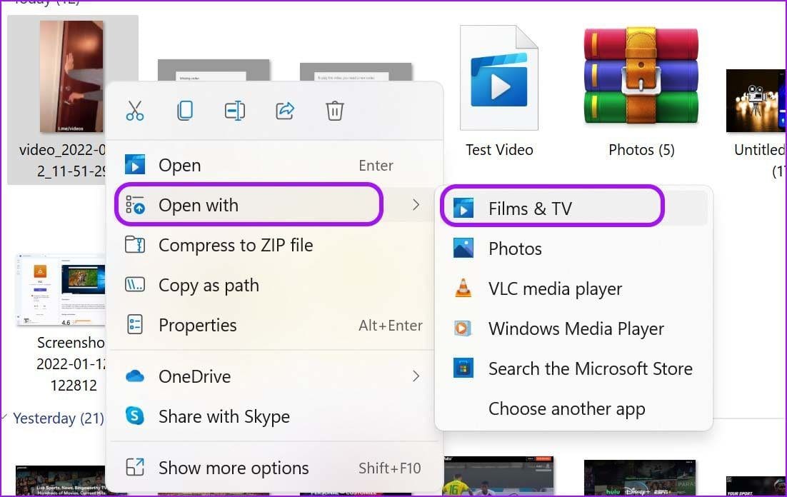Choose VLC media player
787x497 pixels.
[x=573, y=288]
